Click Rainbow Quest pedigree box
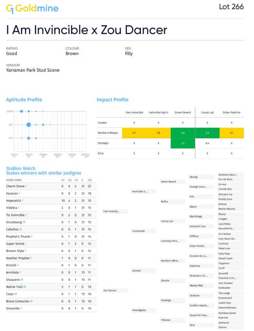 pyautogui.click(x=230, y=313)
